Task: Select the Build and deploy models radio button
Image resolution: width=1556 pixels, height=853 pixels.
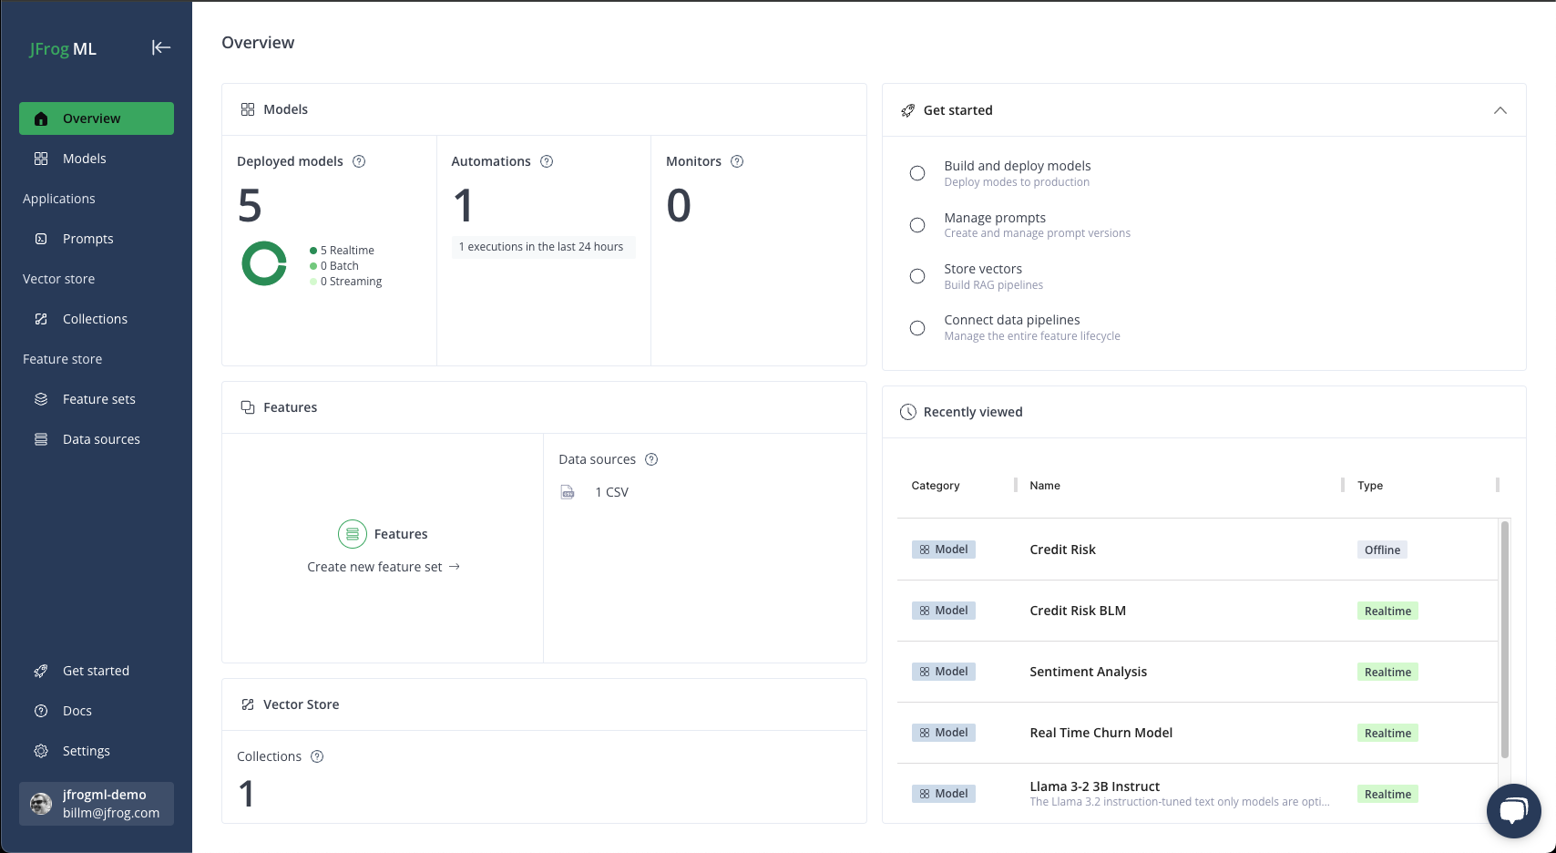Action: 917,172
